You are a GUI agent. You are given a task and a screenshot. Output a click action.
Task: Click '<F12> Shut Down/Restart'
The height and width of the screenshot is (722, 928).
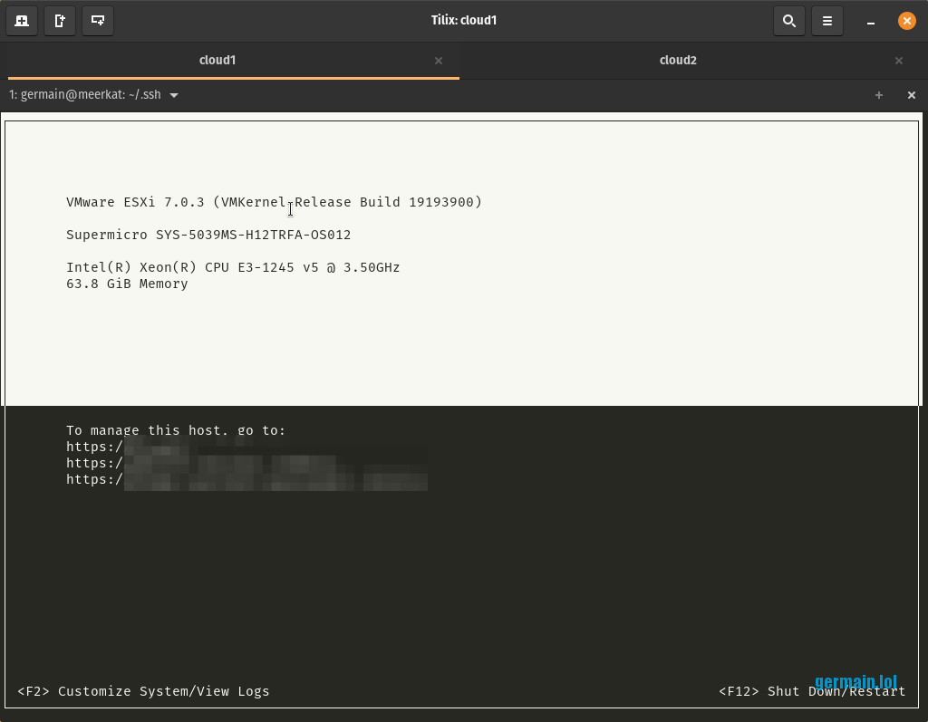pos(812,692)
